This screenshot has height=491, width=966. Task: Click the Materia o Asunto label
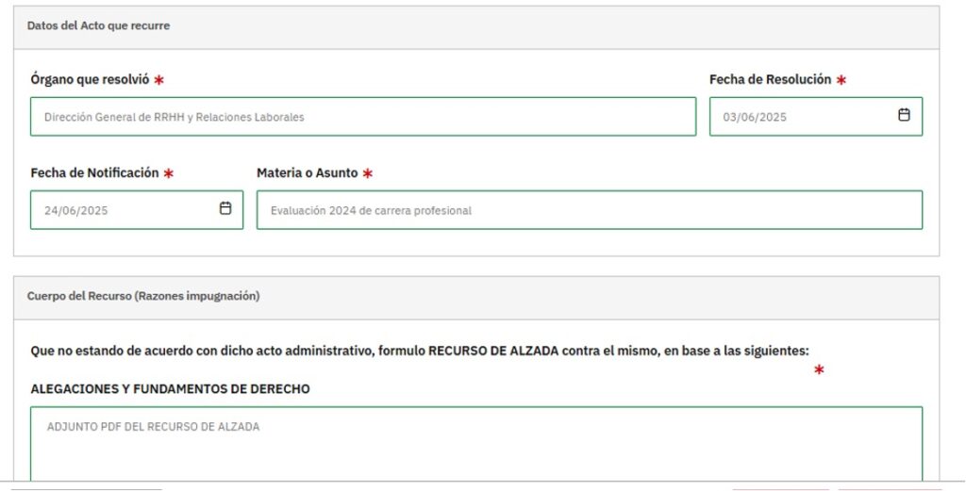tap(307, 173)
